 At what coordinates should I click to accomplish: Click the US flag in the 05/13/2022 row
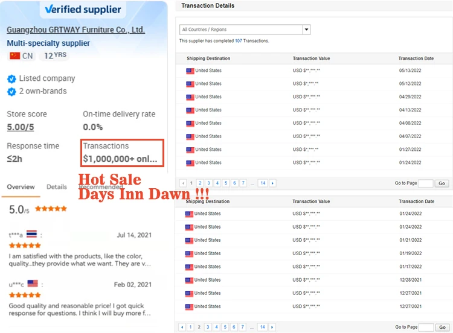click(x=190, y=71)
